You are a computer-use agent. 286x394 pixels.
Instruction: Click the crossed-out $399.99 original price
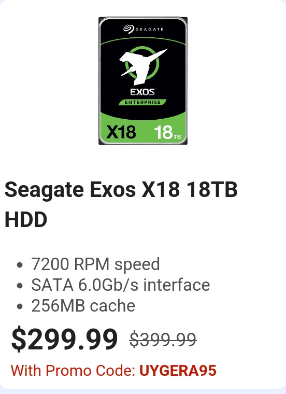(x=163, y=339)
